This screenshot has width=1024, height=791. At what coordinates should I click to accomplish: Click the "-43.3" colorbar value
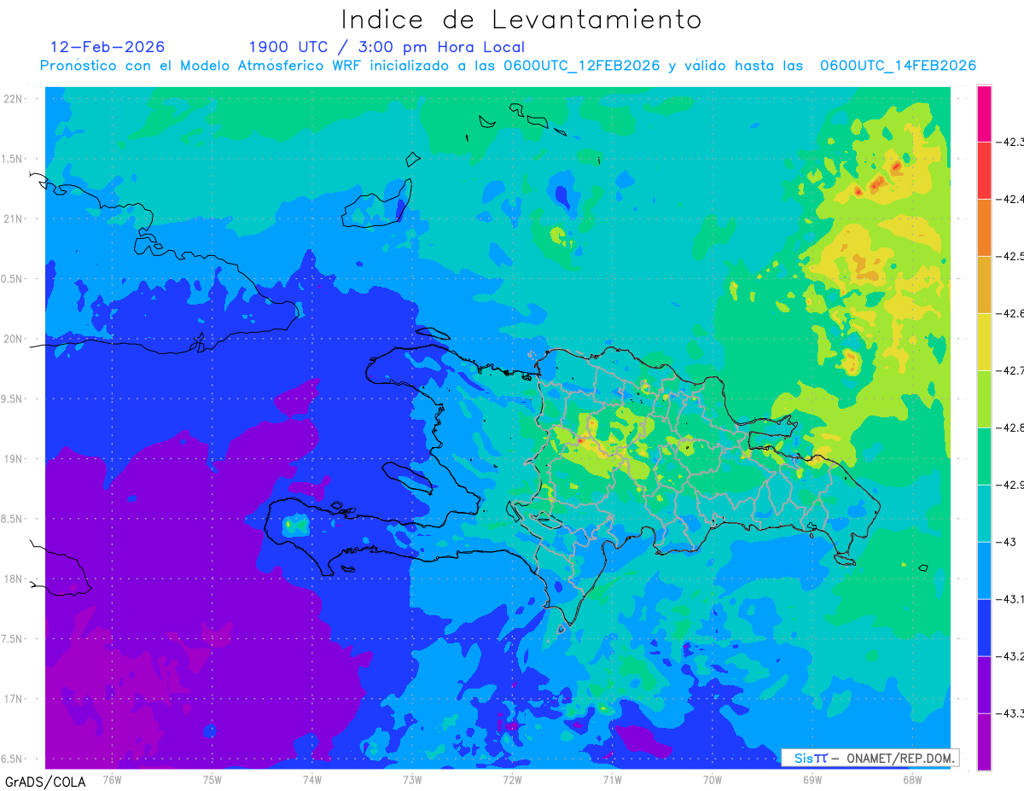(1010, 713)
